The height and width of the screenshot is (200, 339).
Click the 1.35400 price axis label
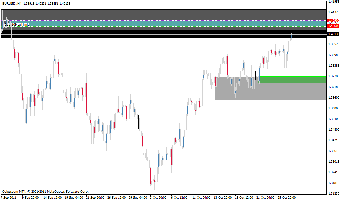click(334, 119)
